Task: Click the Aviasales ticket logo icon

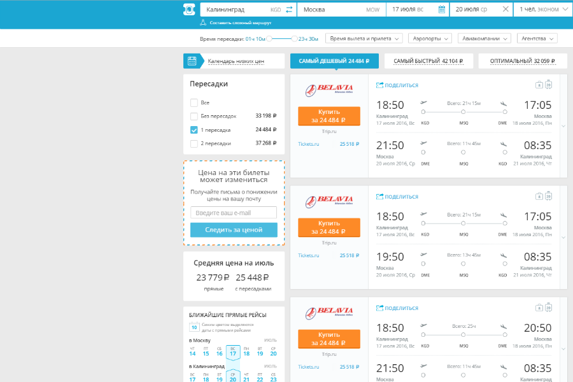Action: click(189, 10)
